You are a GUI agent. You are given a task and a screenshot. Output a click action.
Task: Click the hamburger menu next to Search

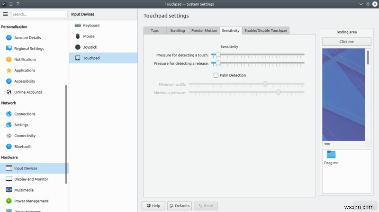(6, 14)
